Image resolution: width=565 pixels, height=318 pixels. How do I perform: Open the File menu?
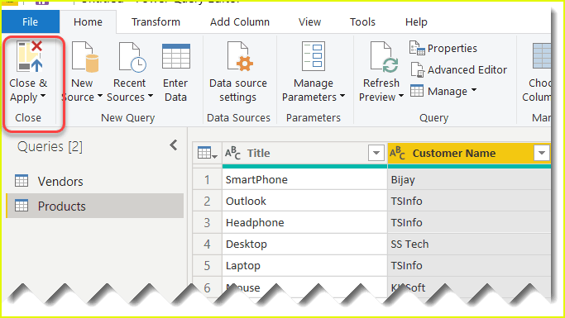[x=31, y=22]
